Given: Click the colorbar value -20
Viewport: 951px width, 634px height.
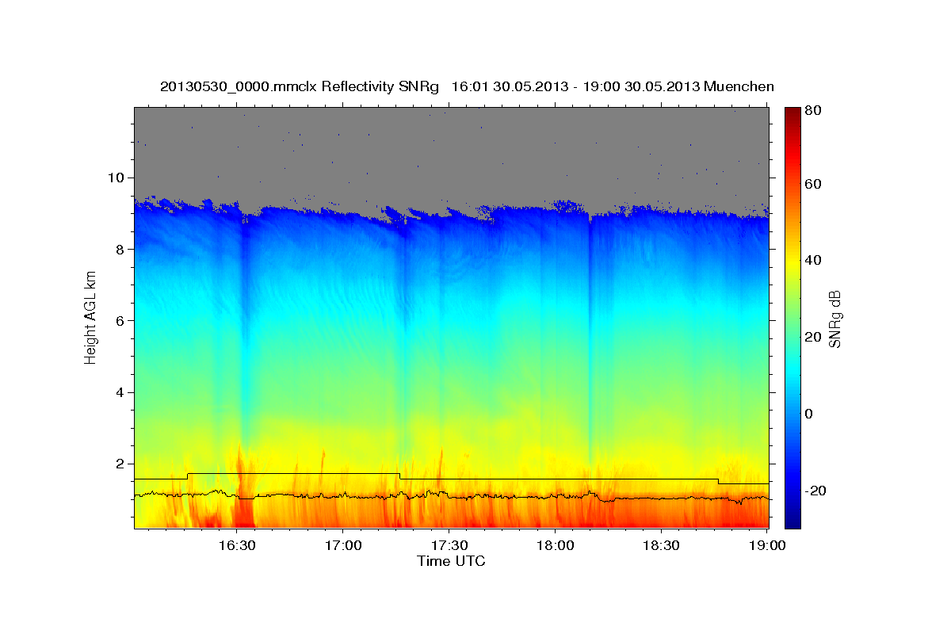Looking at the screenshot, I should (815, 491).
